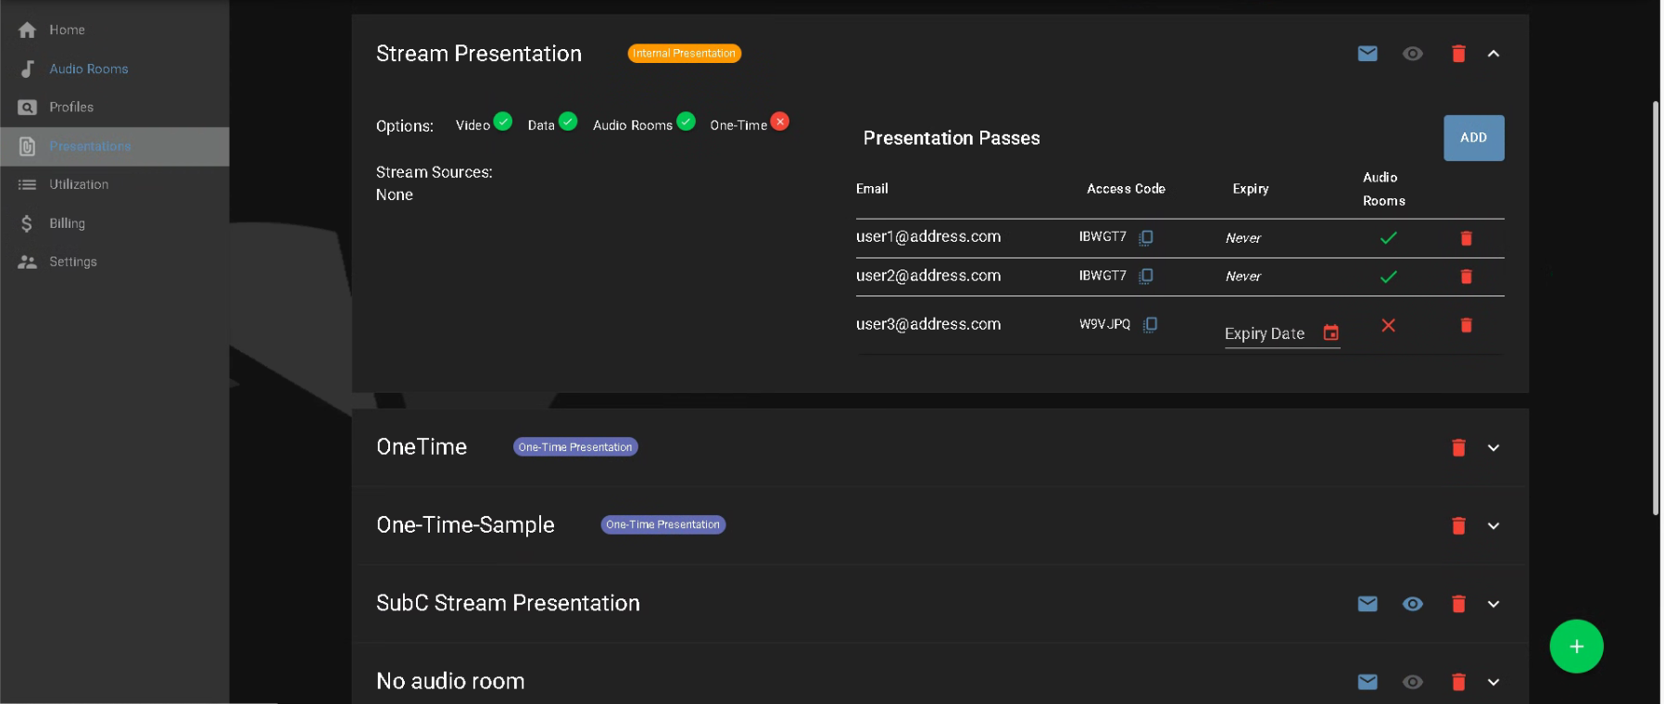Delete the user2@address.com pass
Viewport: 1664px width, 704px height.
coord(1466,277)
